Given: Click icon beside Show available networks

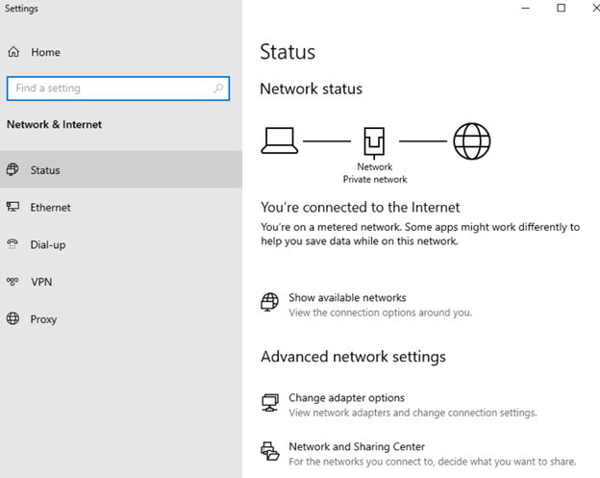Looking at the screenshot, I should click(x=270, y=303).
